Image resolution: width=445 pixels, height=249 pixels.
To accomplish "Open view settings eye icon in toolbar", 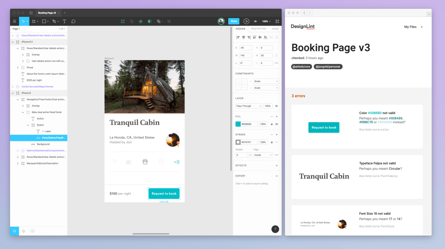I will [x=255, y=21].
